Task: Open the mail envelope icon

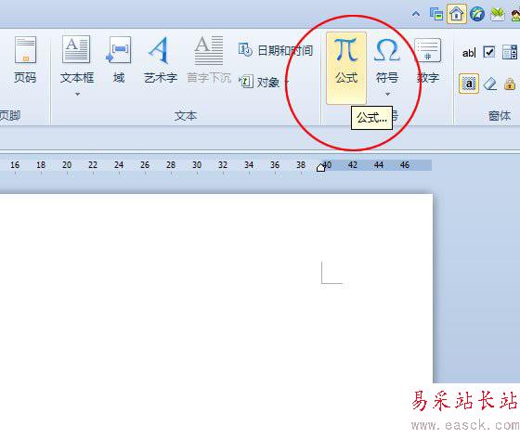Action: pyautogui.click(x=497, y=15)
